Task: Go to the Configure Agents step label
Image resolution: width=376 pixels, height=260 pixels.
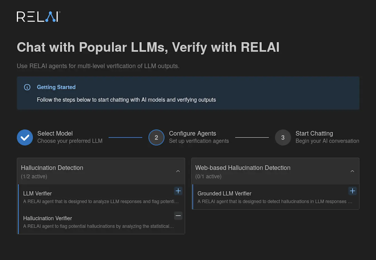Action: click(x=192, y=133)
